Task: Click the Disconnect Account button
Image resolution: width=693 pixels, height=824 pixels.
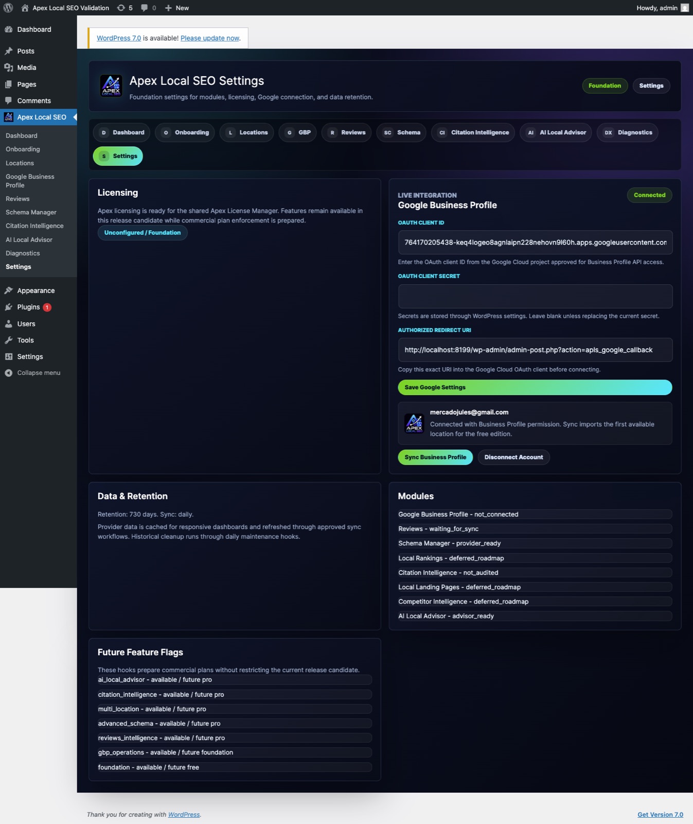Action: pyautogui.click(x=513, y=457)
